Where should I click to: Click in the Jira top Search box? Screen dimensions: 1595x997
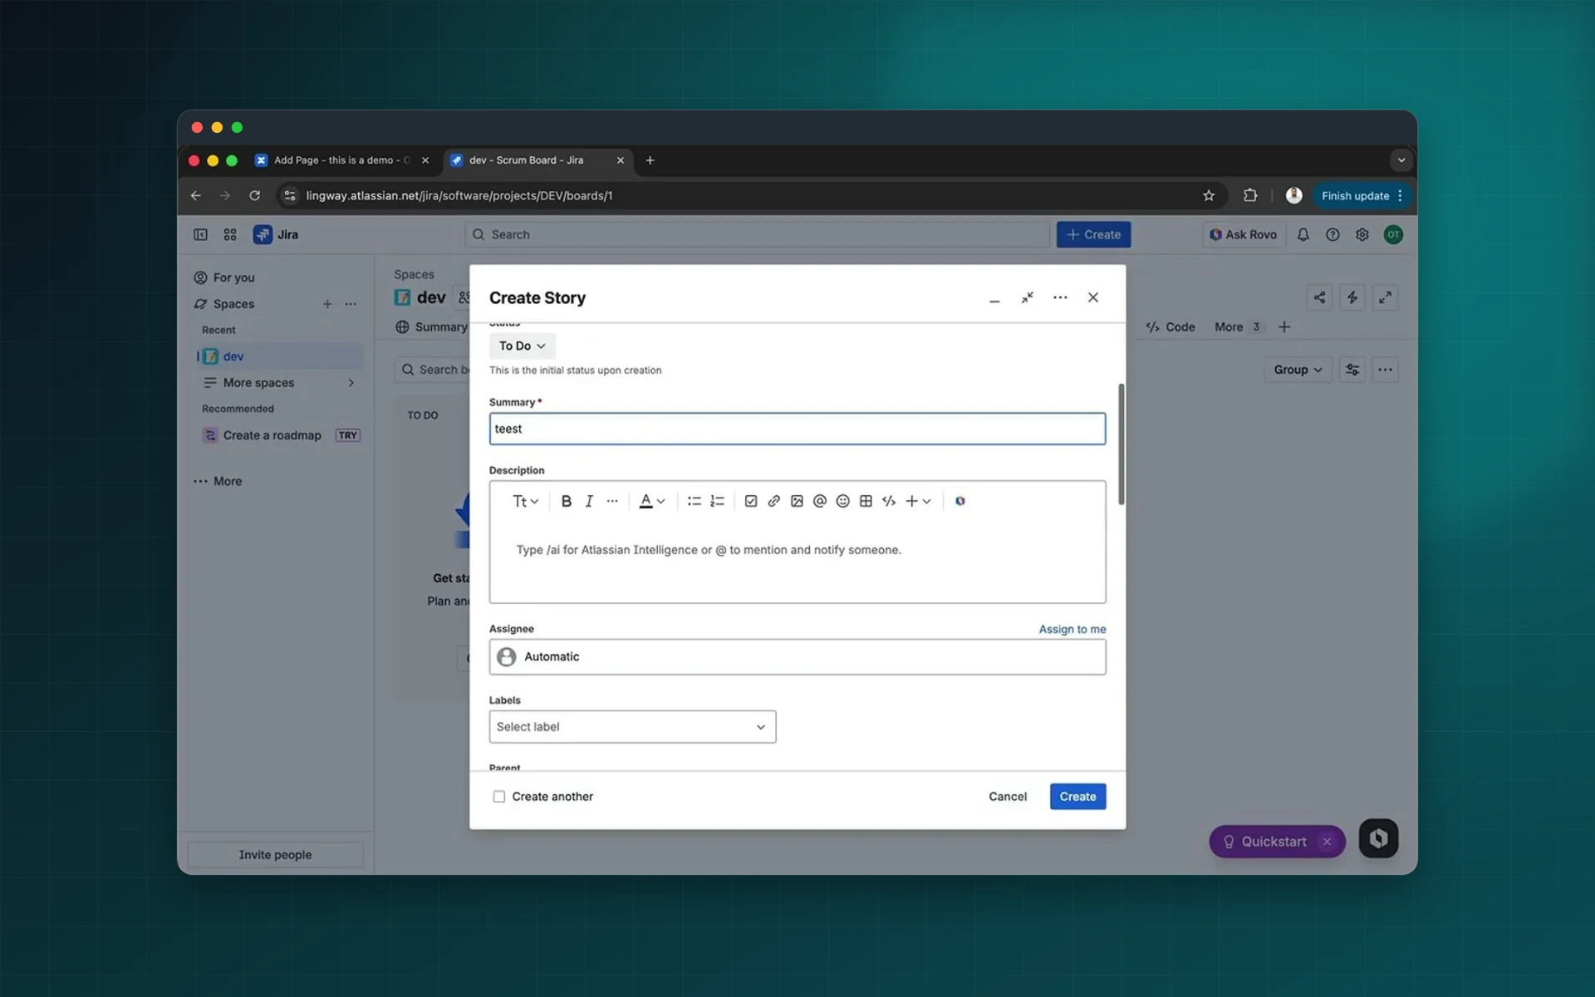(756, 234)
